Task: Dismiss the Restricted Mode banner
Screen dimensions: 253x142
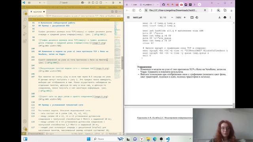Action: point(120,7)
